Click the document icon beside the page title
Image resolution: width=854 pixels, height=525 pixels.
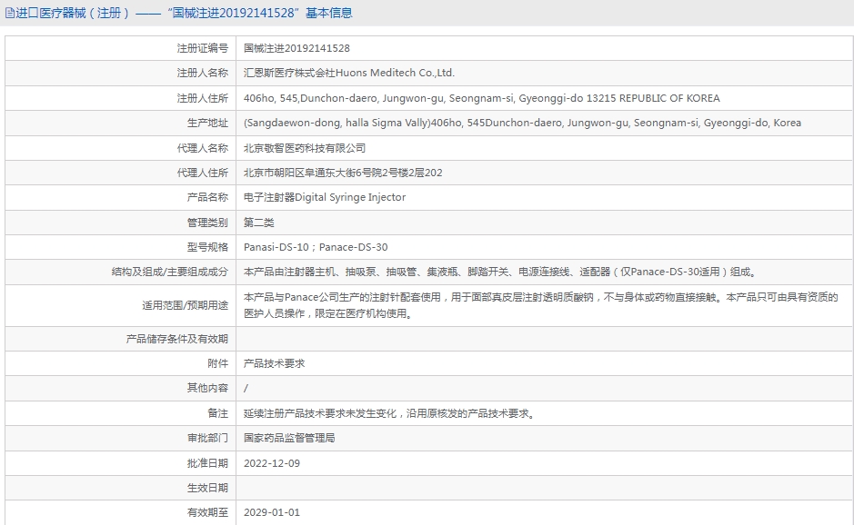9,13
